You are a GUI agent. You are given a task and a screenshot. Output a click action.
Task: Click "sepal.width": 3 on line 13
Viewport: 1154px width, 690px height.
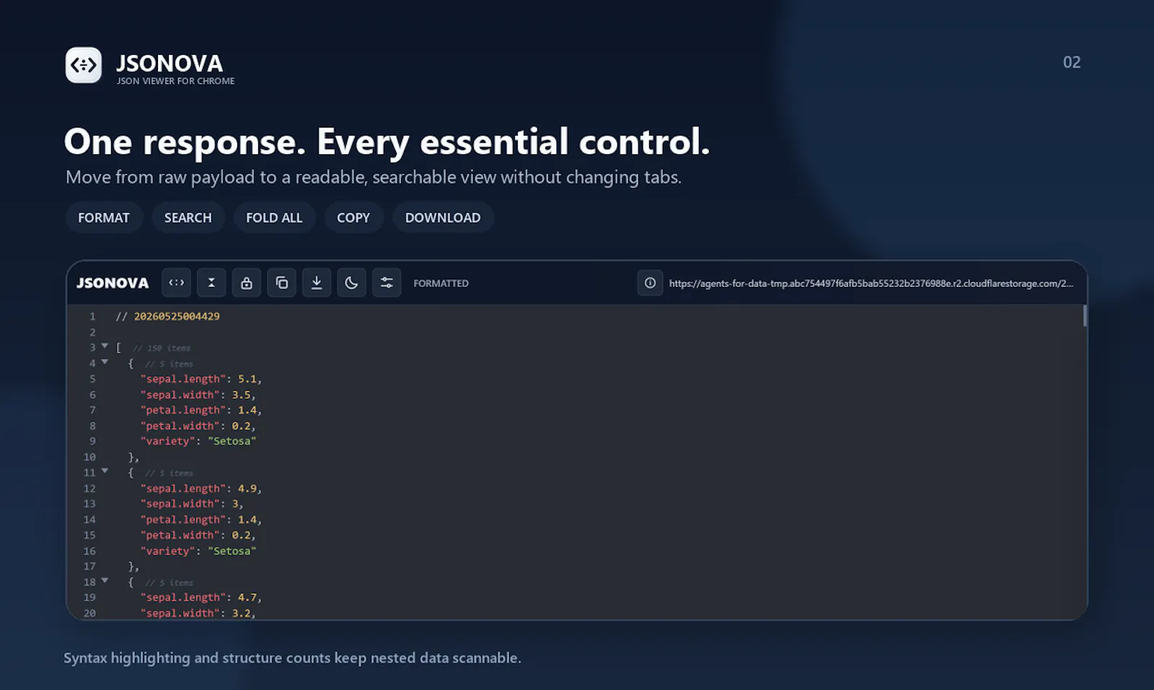click(x=192, y=504)
